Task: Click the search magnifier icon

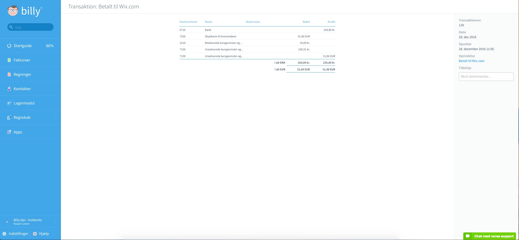Action: pyautogui.click(x=11, y=27)
